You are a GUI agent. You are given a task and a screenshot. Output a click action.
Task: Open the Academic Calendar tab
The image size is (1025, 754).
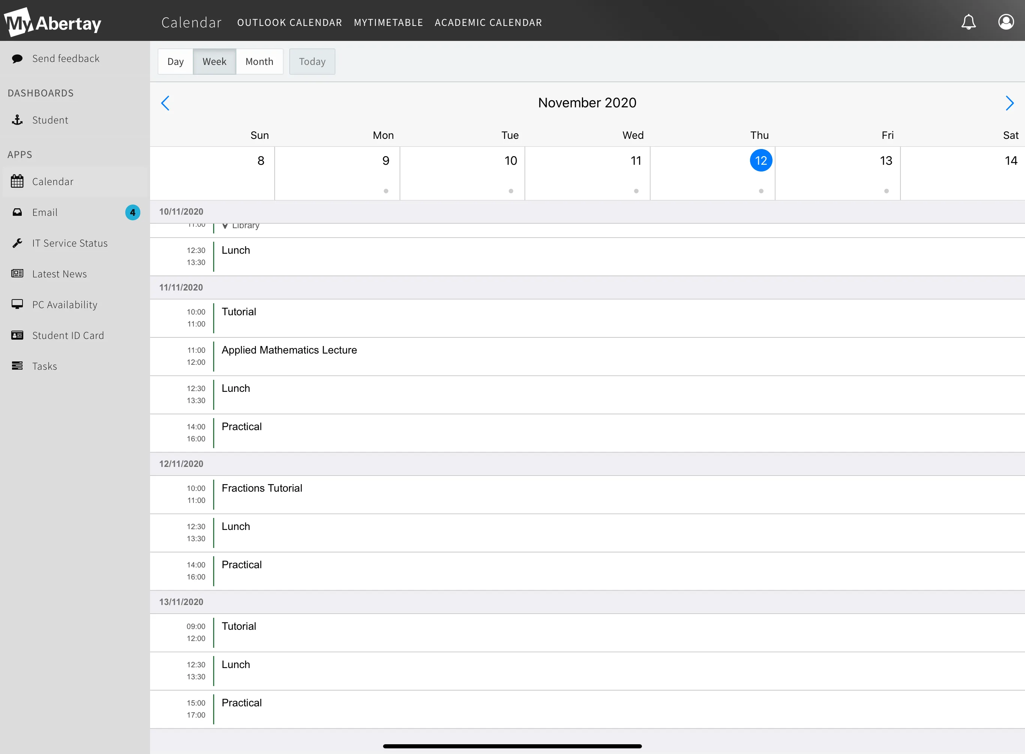(x=488, y=23)
